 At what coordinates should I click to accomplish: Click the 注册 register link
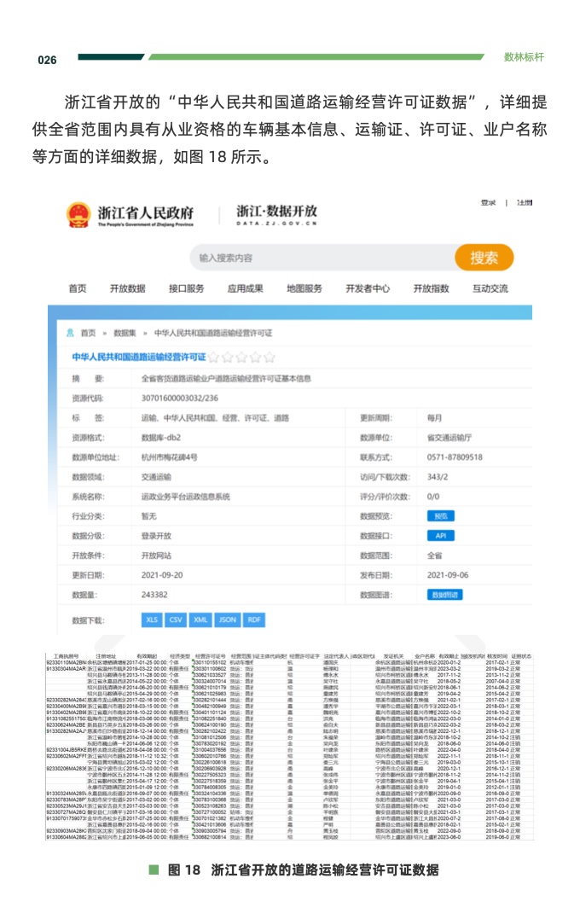click(x=524, y=202)
